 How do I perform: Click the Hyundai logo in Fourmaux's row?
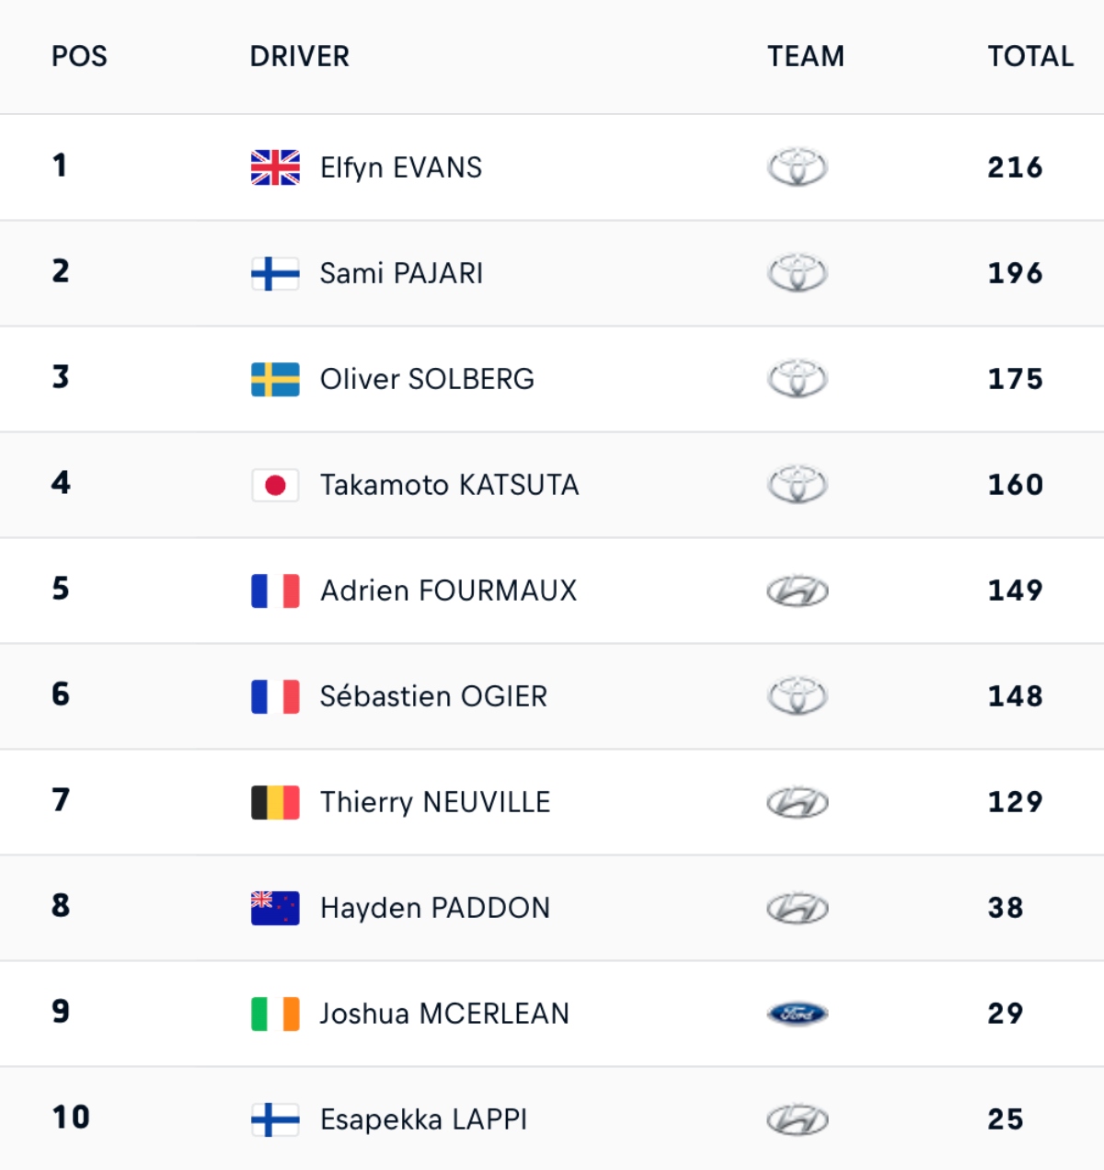(798, 591)
